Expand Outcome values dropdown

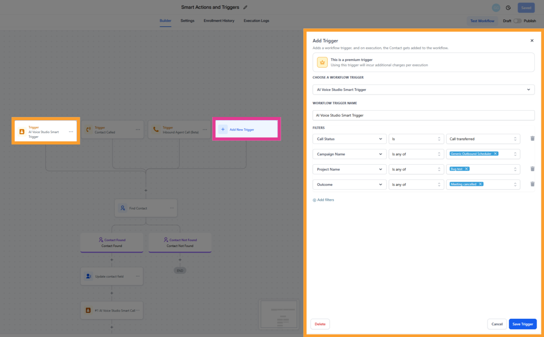515,184
